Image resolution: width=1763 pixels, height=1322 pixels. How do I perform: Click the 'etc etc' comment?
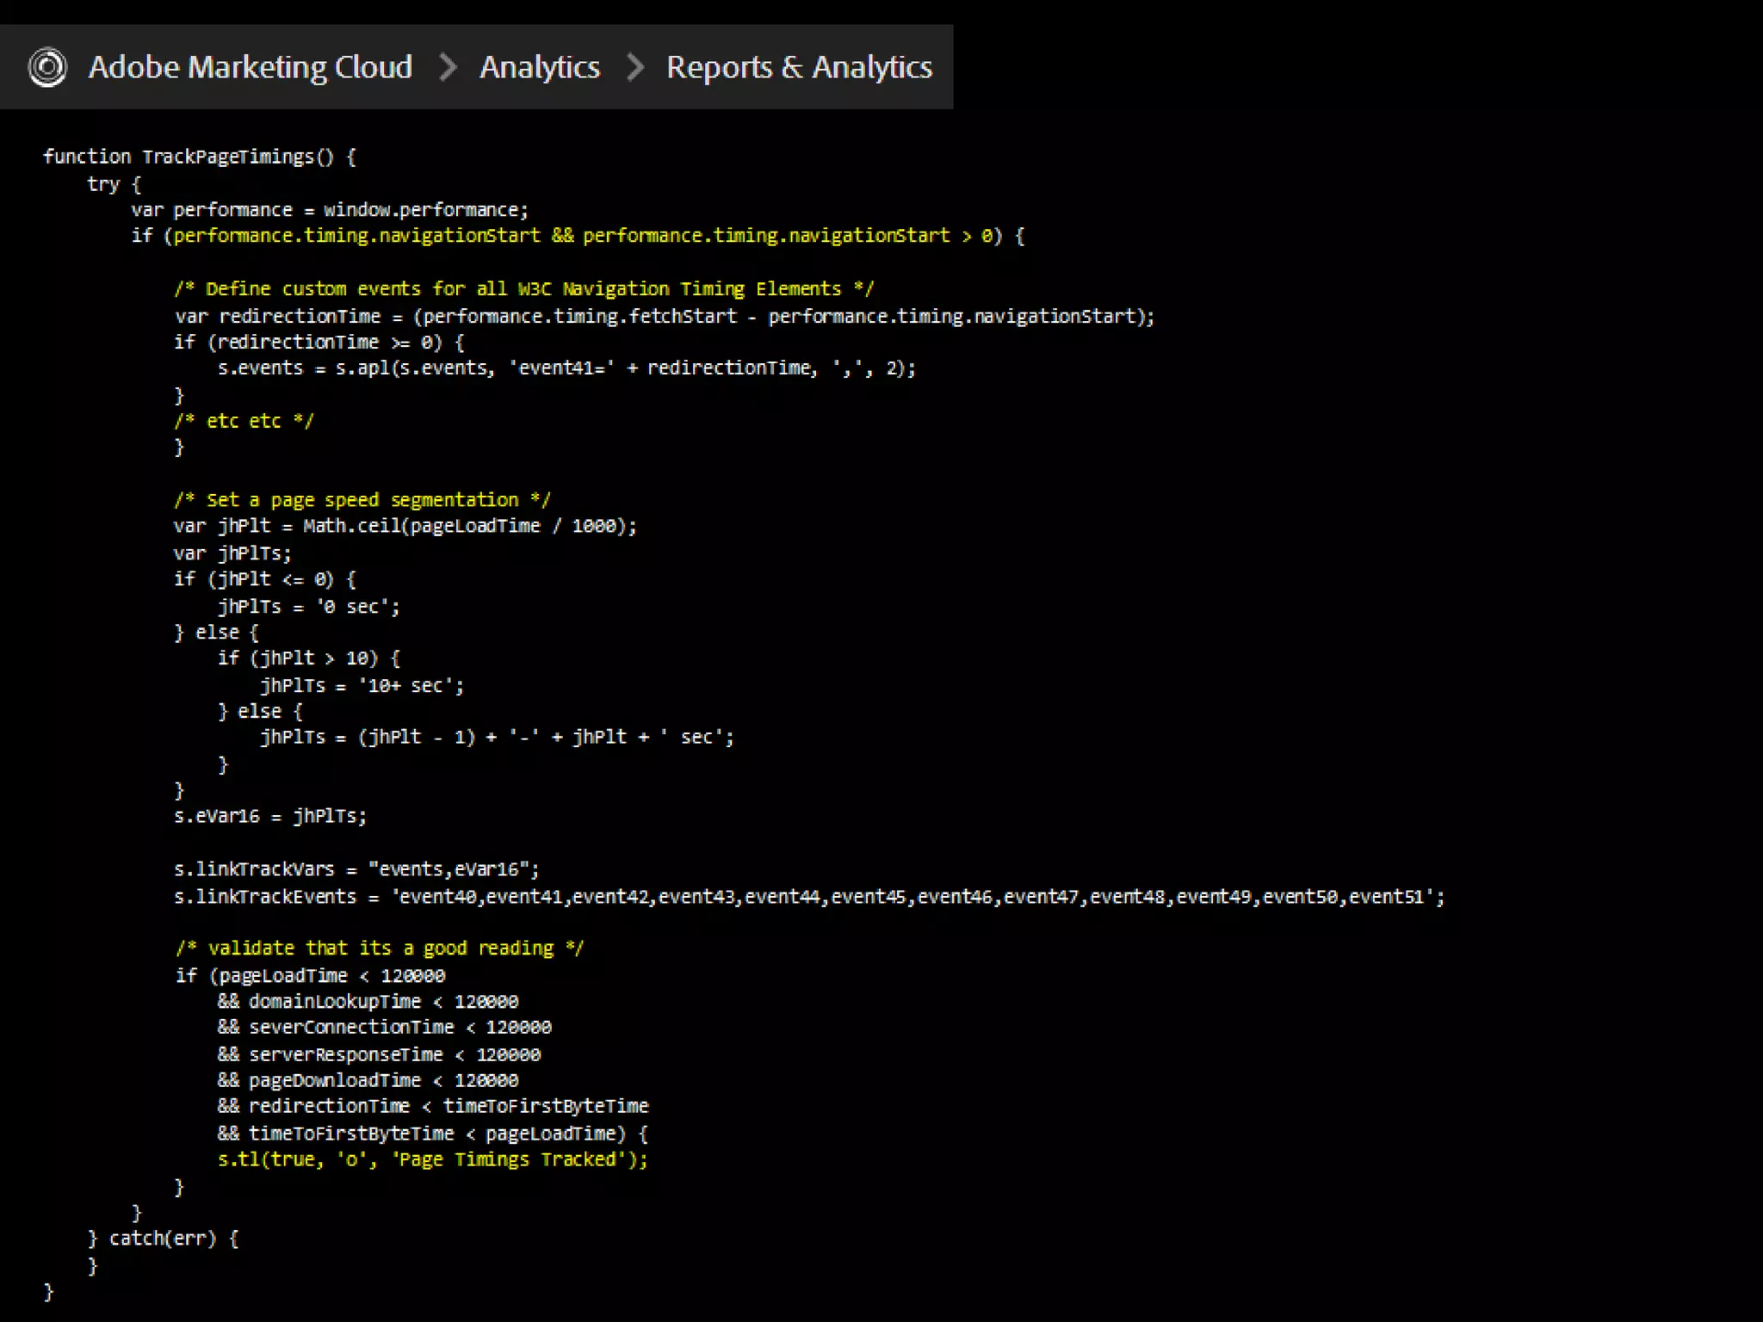coord(244,422)
